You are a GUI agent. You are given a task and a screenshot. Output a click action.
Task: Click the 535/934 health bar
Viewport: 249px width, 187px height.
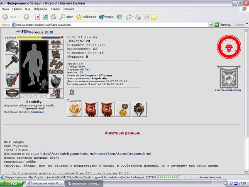(x=39, y=37)
